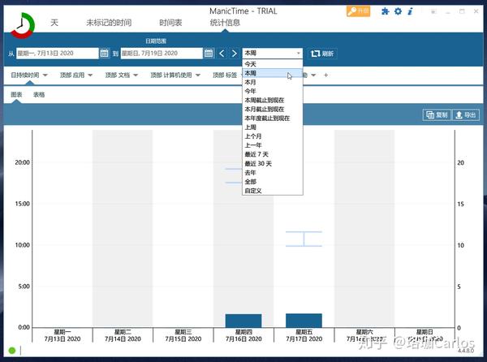Image resolution: width=487 pixels, height=362 pixels.
Task: Click the 星期四 7月16日 bar
Action: click(x=243, y=321)
